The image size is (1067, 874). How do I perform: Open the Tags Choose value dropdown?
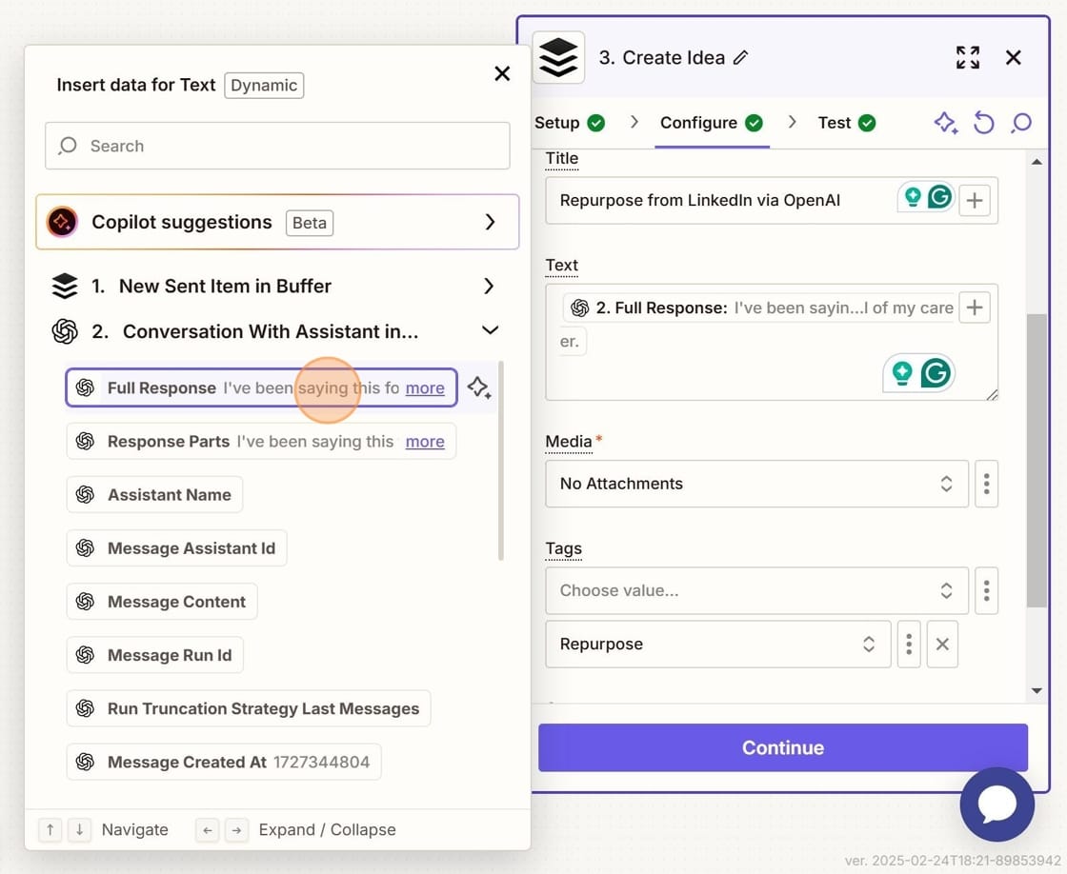click(x=757, y=590)
